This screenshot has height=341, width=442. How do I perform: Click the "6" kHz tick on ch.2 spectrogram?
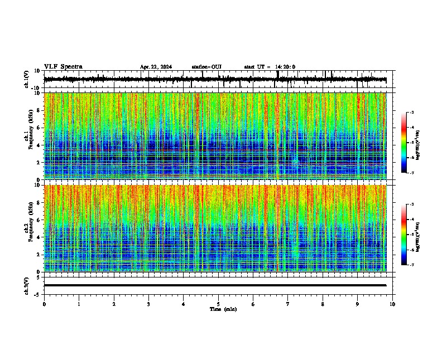tap(39, 220)
